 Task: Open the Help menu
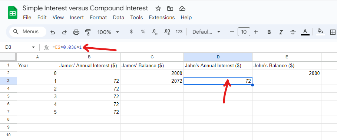click(x=186, y=18)
